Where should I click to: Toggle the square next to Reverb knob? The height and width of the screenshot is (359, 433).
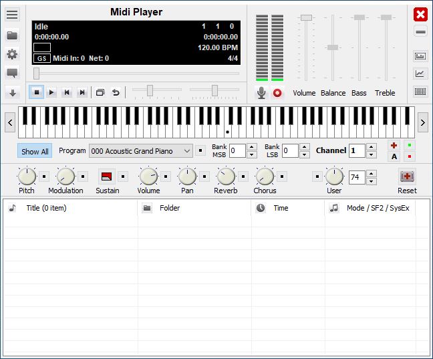243,176
